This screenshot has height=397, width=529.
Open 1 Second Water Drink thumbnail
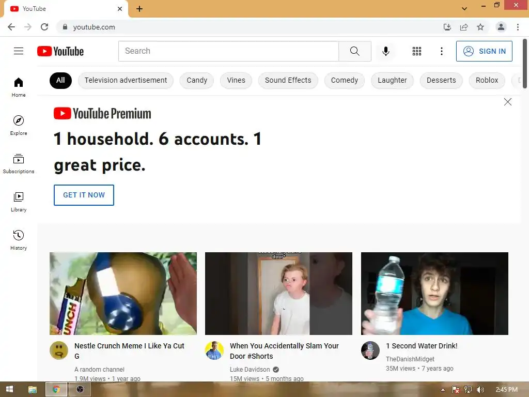coord(434,294)
